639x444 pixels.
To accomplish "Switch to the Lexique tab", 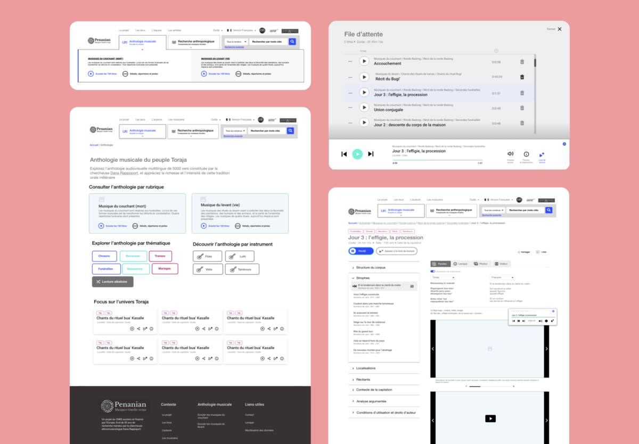I will pos(462,264).
